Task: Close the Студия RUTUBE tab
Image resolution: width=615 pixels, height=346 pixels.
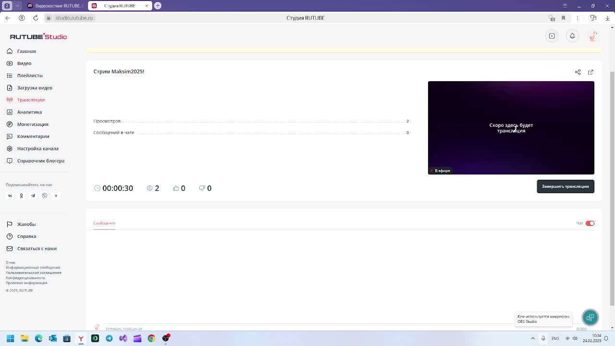Action: click(x=147, y=6)
